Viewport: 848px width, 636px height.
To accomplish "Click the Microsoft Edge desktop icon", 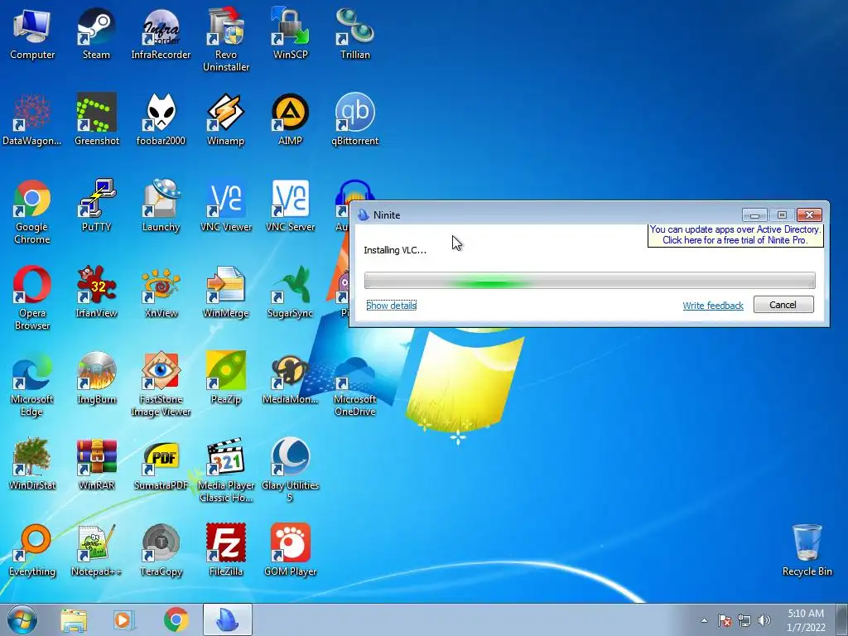I will pos(32,384).
